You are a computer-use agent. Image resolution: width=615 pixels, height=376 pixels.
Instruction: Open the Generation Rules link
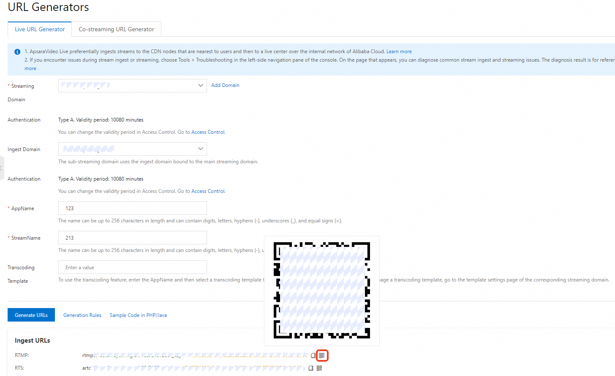click(x=82, y=315)
